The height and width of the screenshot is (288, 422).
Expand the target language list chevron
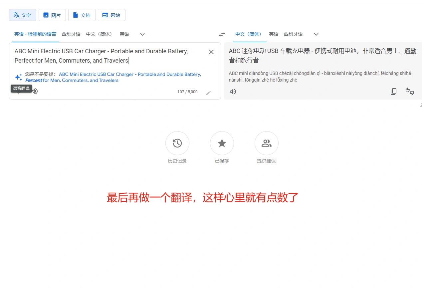coord(316,34)
